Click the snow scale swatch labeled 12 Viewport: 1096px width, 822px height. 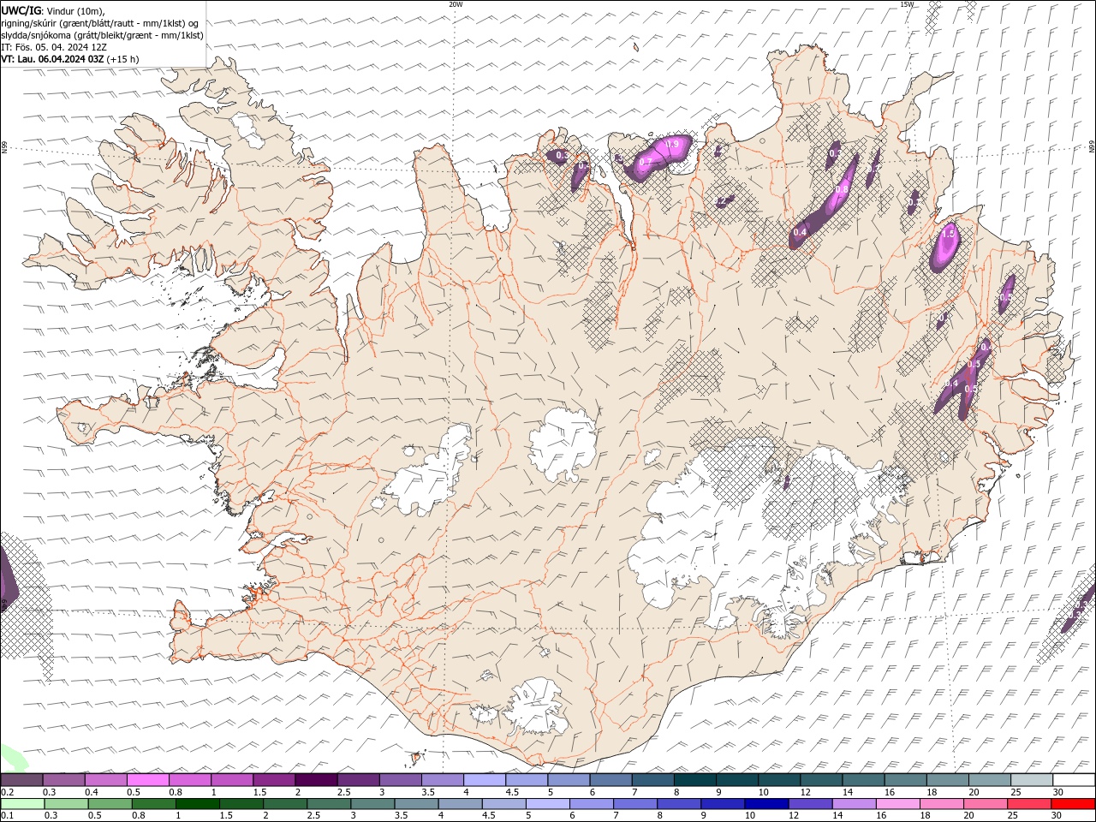pos(822,780)
